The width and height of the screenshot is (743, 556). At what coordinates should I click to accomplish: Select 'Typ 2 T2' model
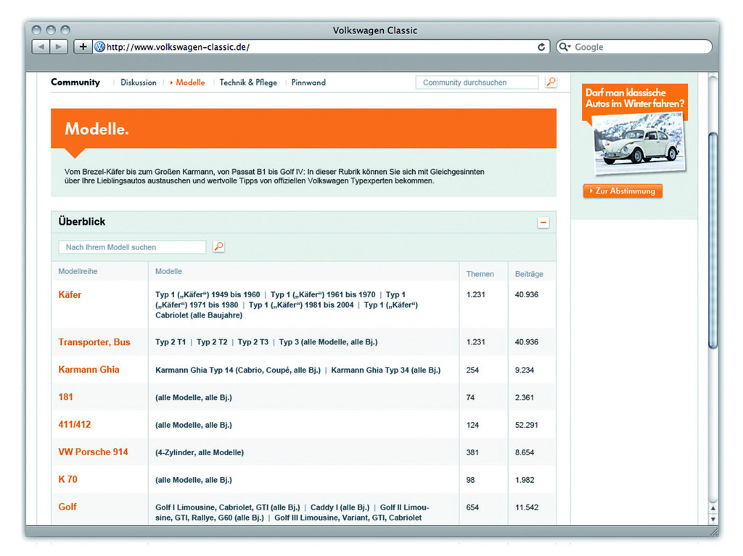[x=212, y=342]
